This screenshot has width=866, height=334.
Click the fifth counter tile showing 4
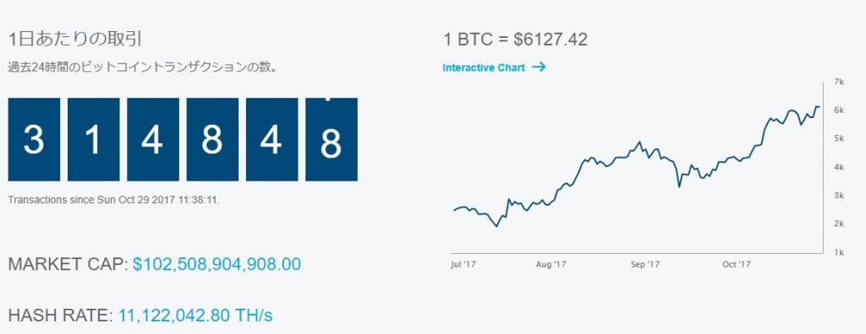(x=271, y=139)
